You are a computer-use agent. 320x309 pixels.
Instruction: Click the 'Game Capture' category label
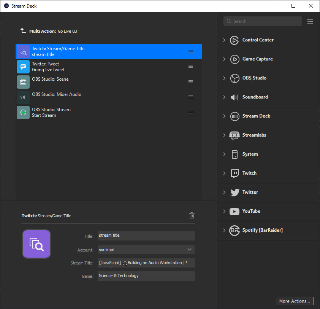tap(258, 59)
